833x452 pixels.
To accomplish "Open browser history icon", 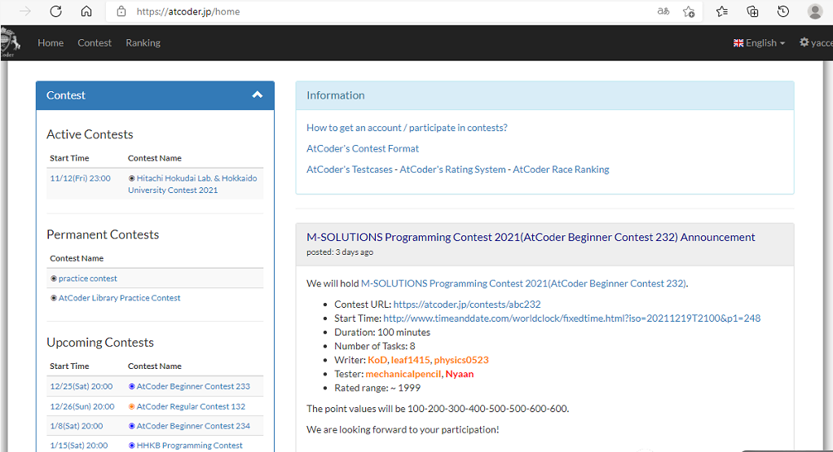I will [783, 11].
